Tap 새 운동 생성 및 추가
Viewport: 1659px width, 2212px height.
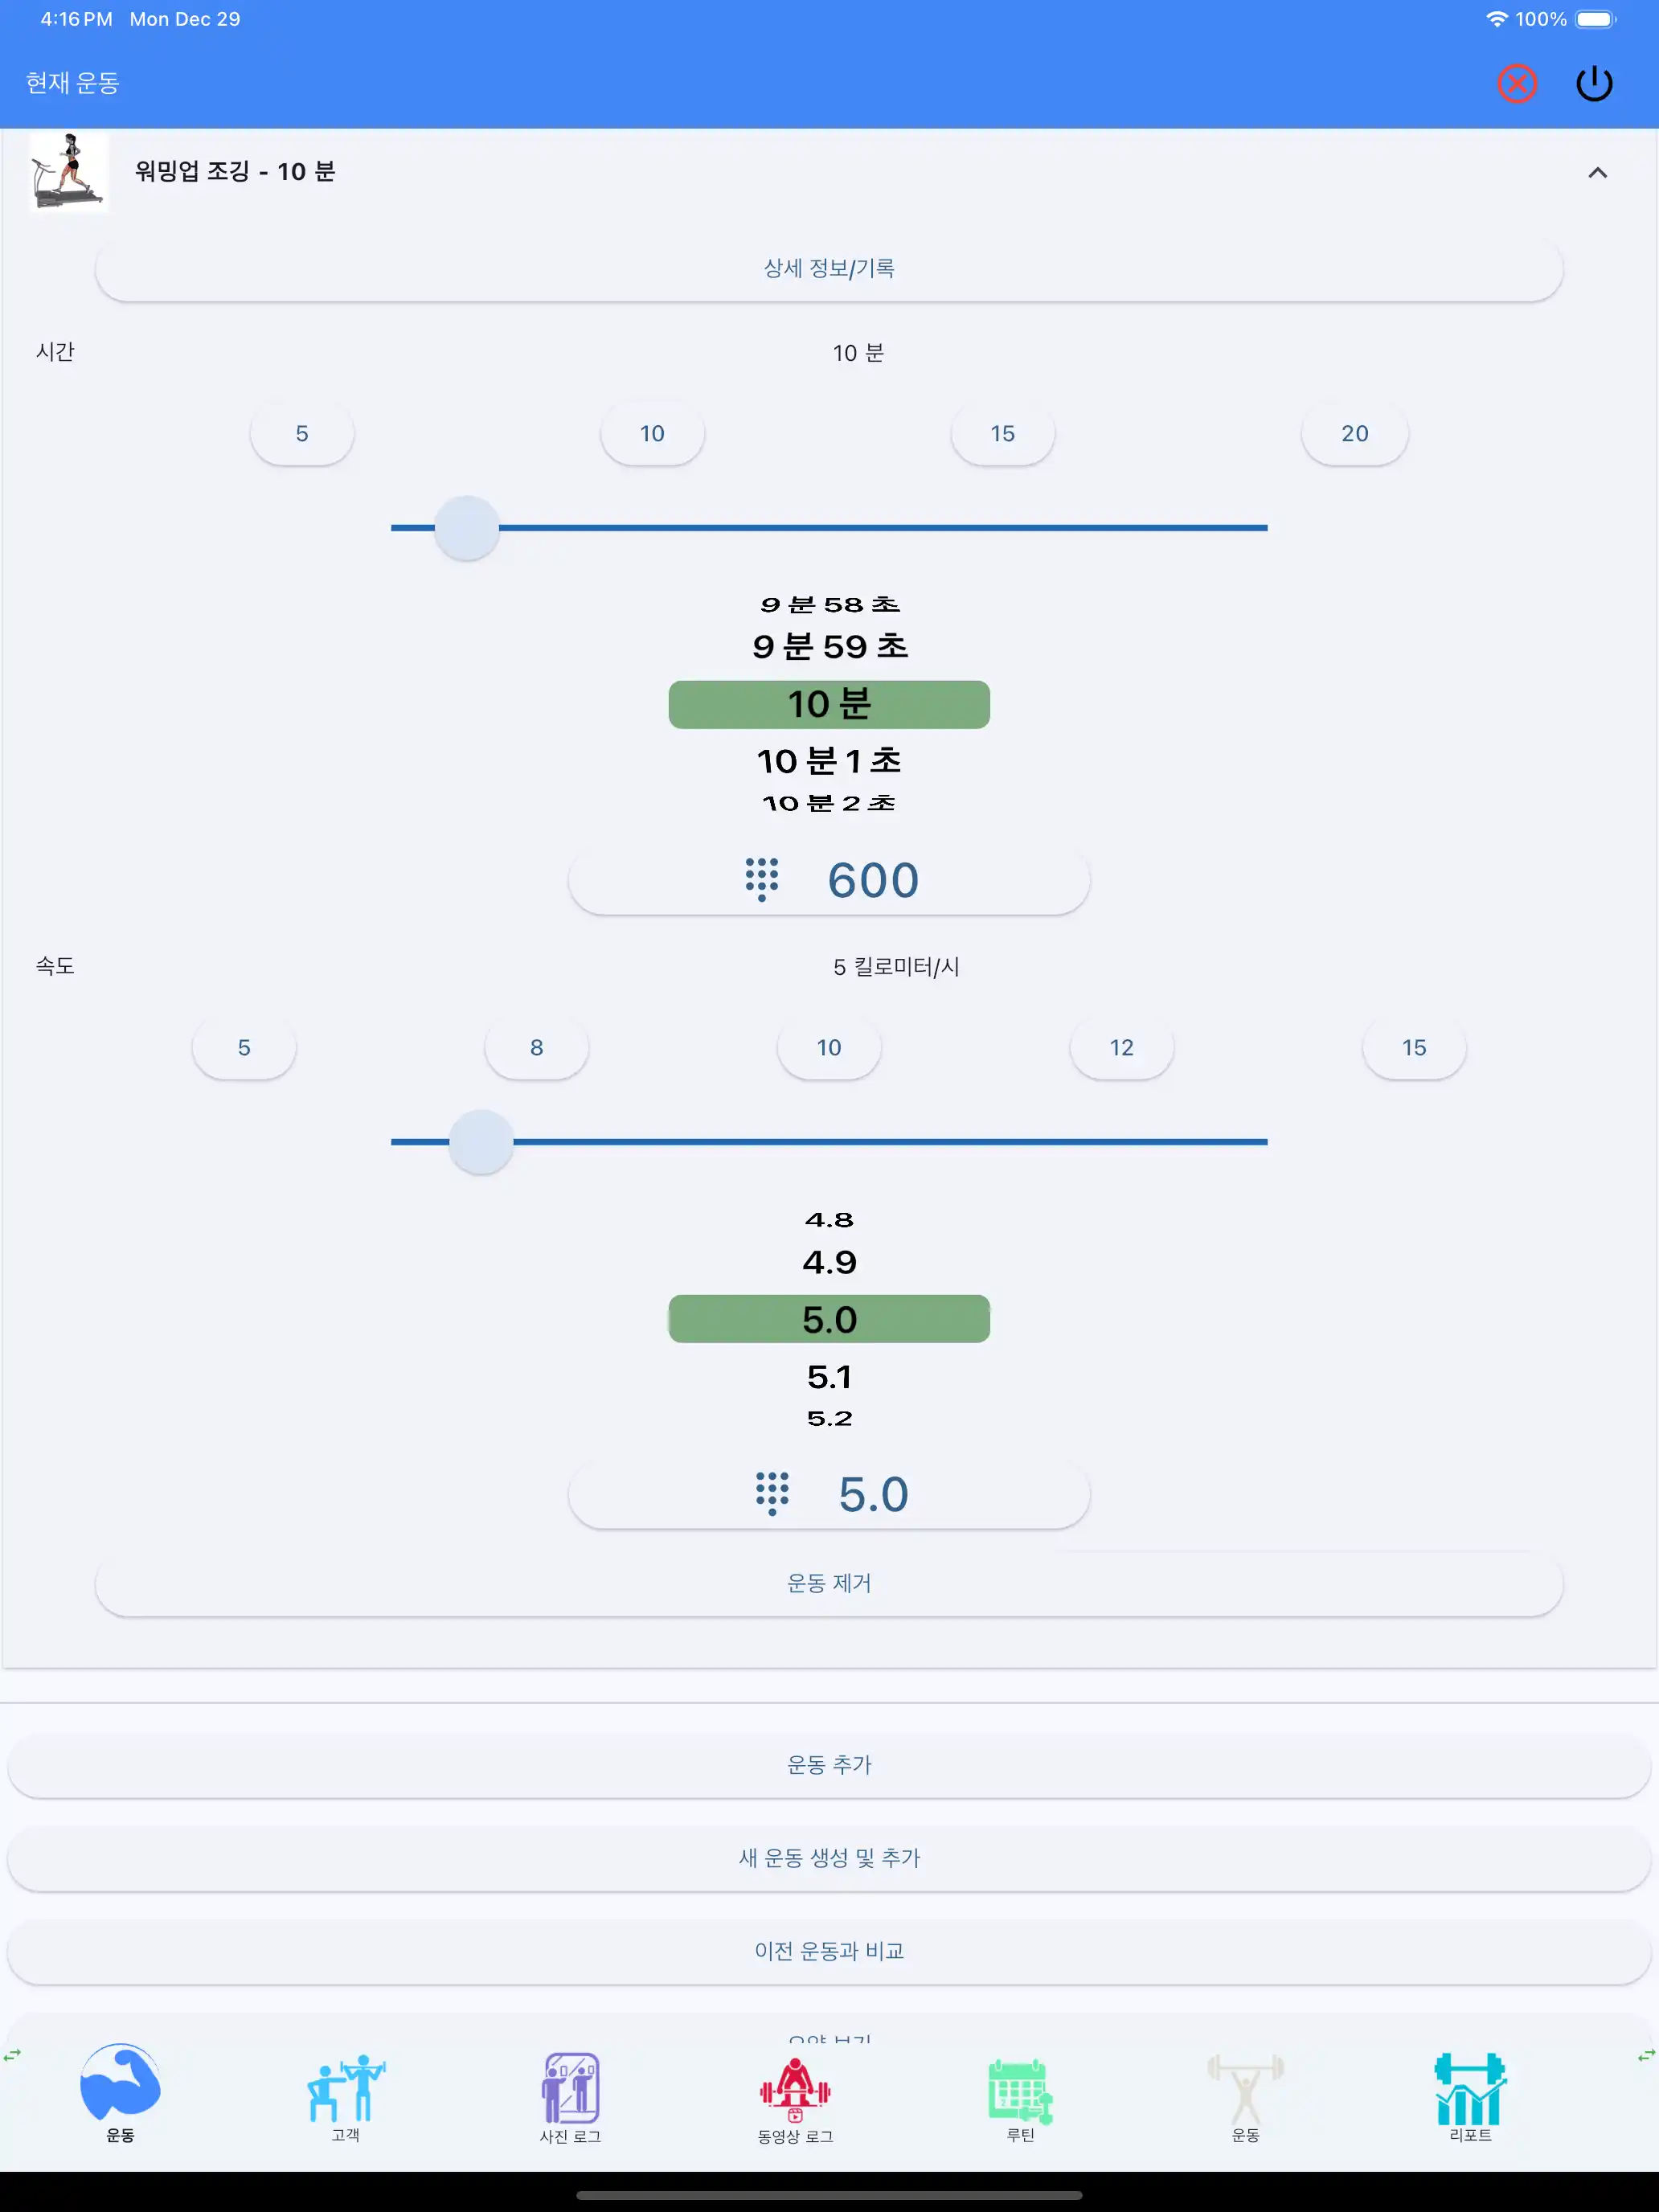828,1858
